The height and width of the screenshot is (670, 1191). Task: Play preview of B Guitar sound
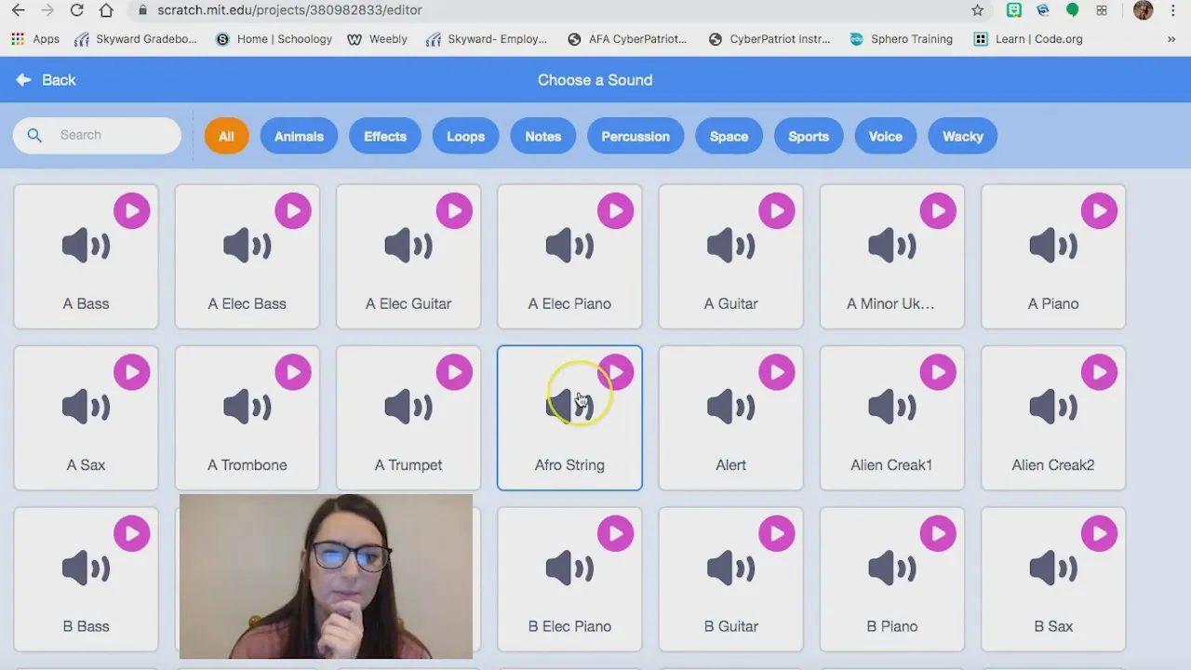point(777,533)
